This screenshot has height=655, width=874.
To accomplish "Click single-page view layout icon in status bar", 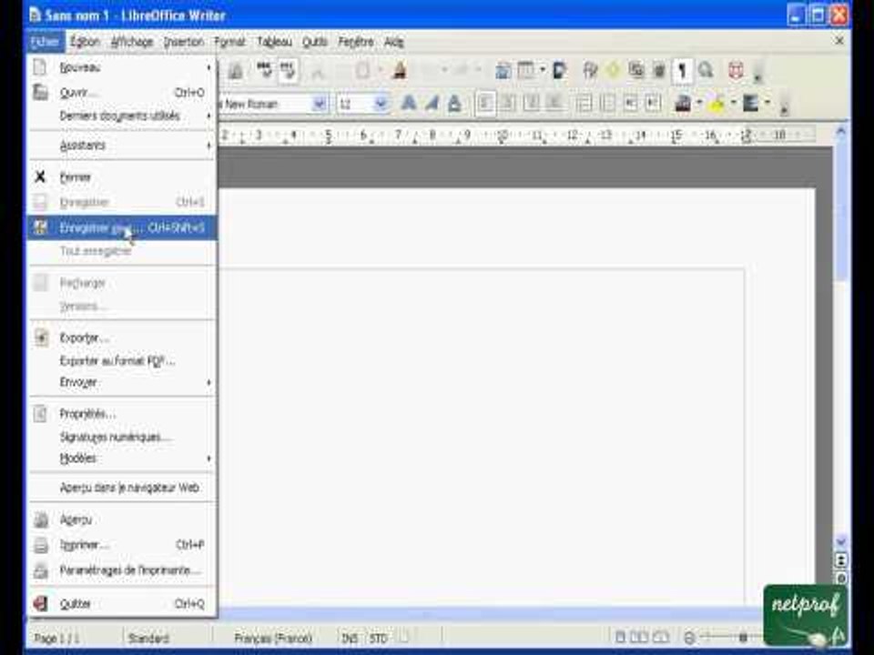I will (x=620, y=637).
